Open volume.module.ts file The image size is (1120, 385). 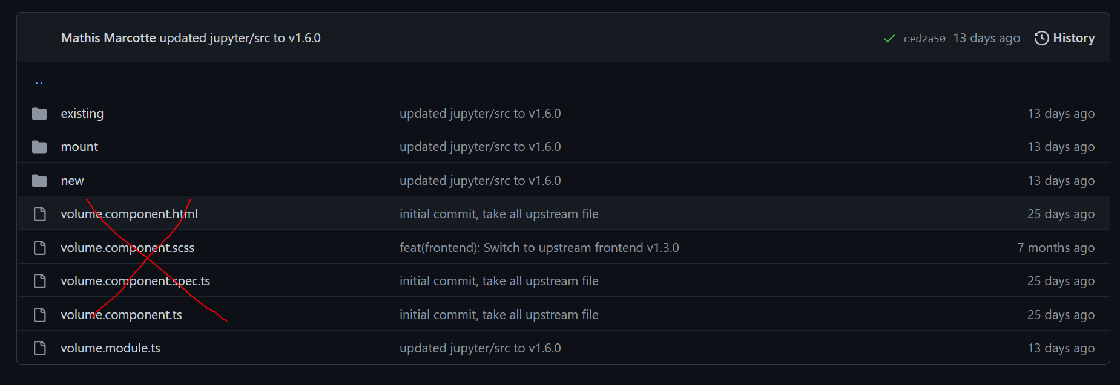point(110,348)
